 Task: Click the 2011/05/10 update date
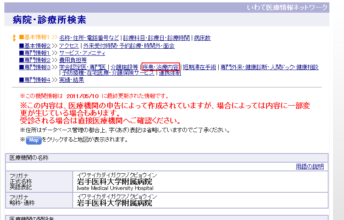tap(83, 96)
